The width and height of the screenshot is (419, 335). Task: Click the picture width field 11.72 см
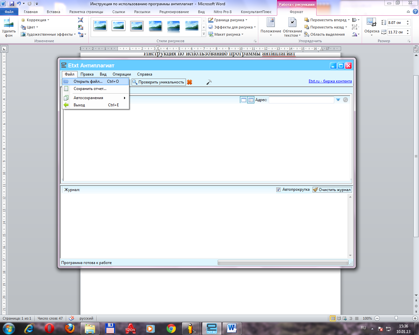396,32
